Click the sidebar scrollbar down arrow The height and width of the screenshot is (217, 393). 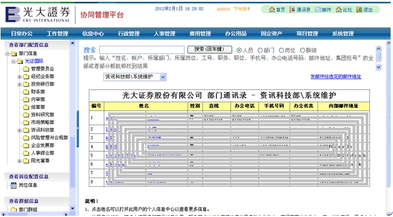tap(72, 208)
